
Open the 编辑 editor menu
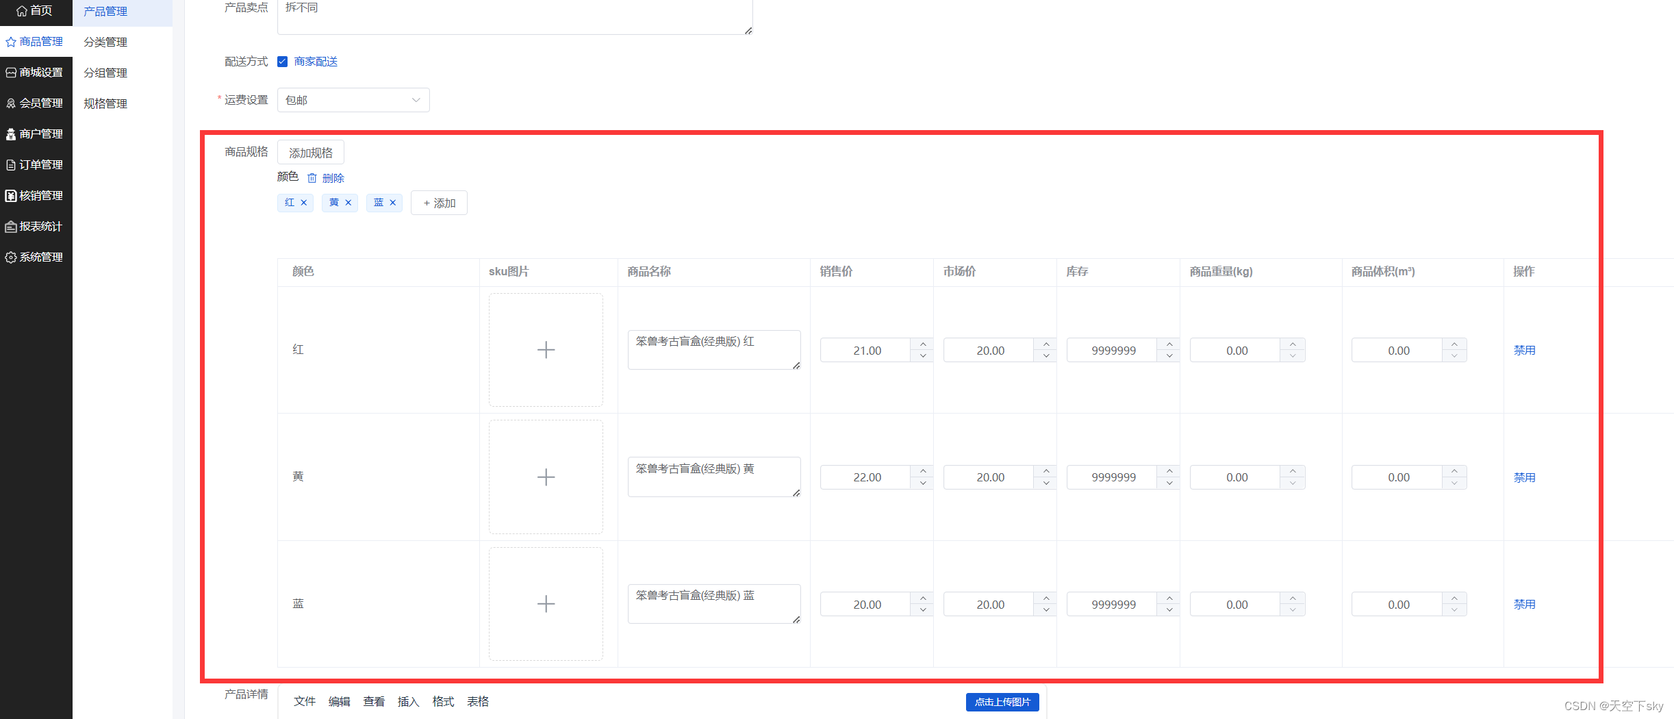340,702
